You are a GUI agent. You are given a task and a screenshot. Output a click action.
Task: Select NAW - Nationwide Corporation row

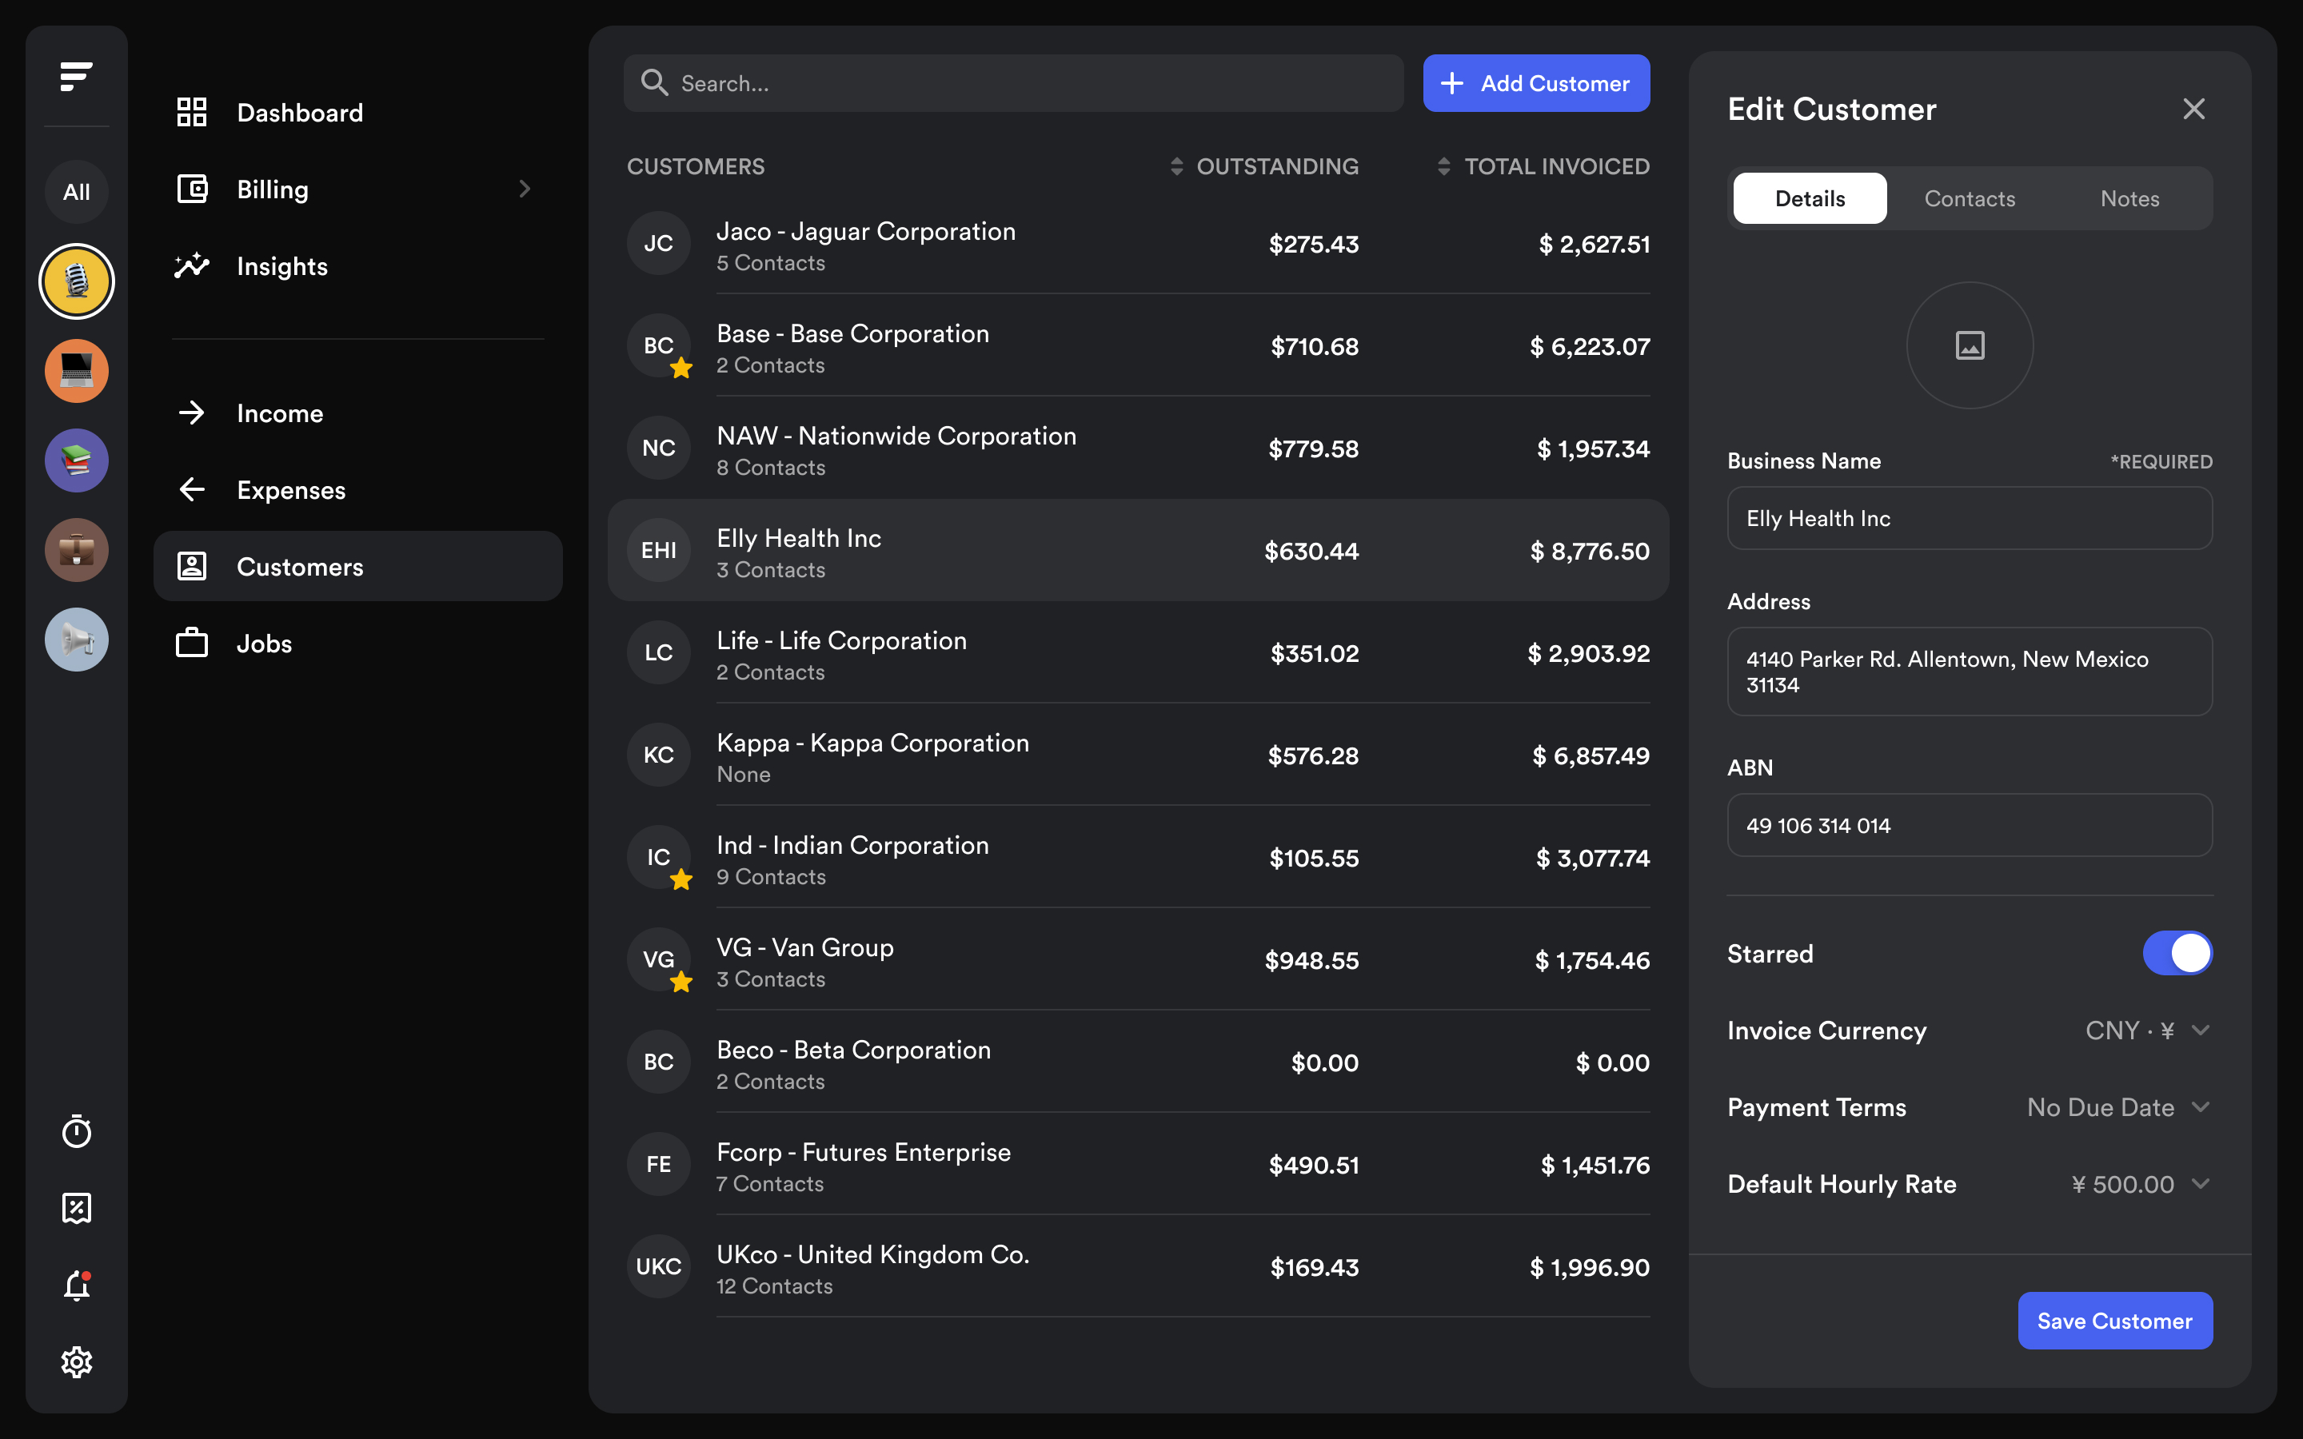[1138, 448]
